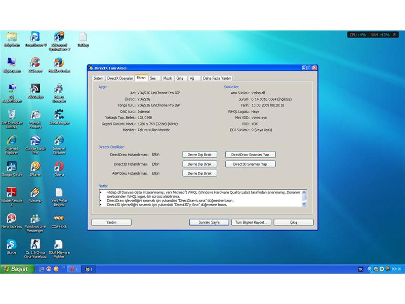The width and height of the screenshot is (405, 304).
Task: Disable DirectDraw acceleration with Devre Dışı Bırak
Action: pyautogui.click(x=199, y=155)
